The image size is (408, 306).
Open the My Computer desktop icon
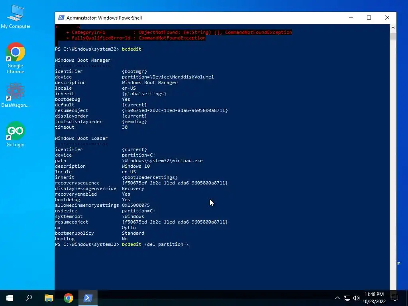click(16, 17)
